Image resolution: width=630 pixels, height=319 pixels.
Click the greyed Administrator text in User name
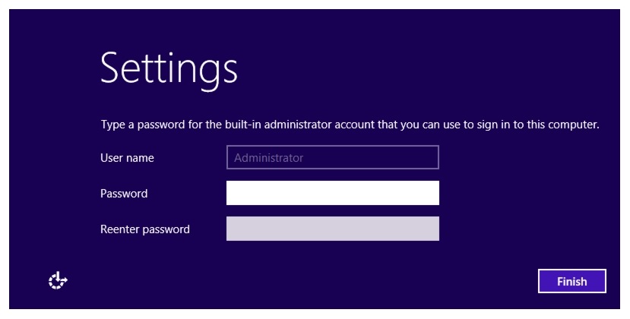tap(268, 158)
